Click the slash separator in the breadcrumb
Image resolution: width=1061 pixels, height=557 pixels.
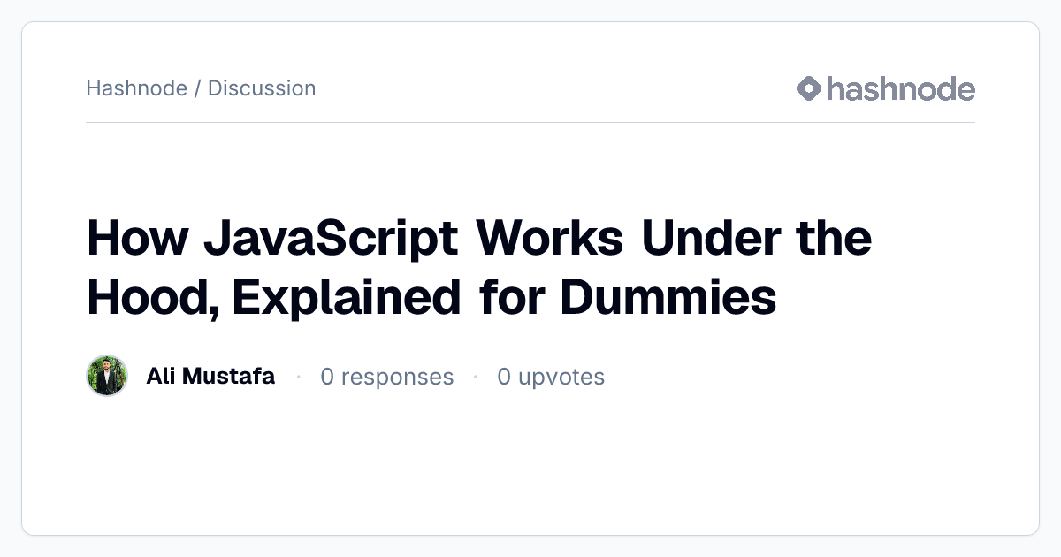197,88
